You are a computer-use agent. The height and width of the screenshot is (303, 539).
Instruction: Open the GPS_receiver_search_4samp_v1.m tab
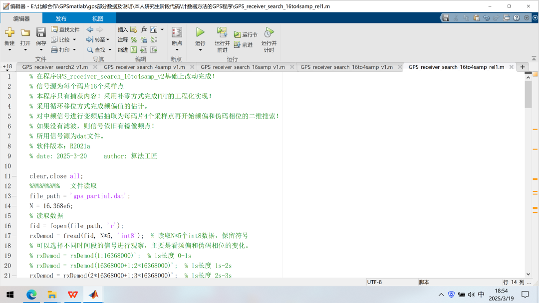click(x=144, y=67)
